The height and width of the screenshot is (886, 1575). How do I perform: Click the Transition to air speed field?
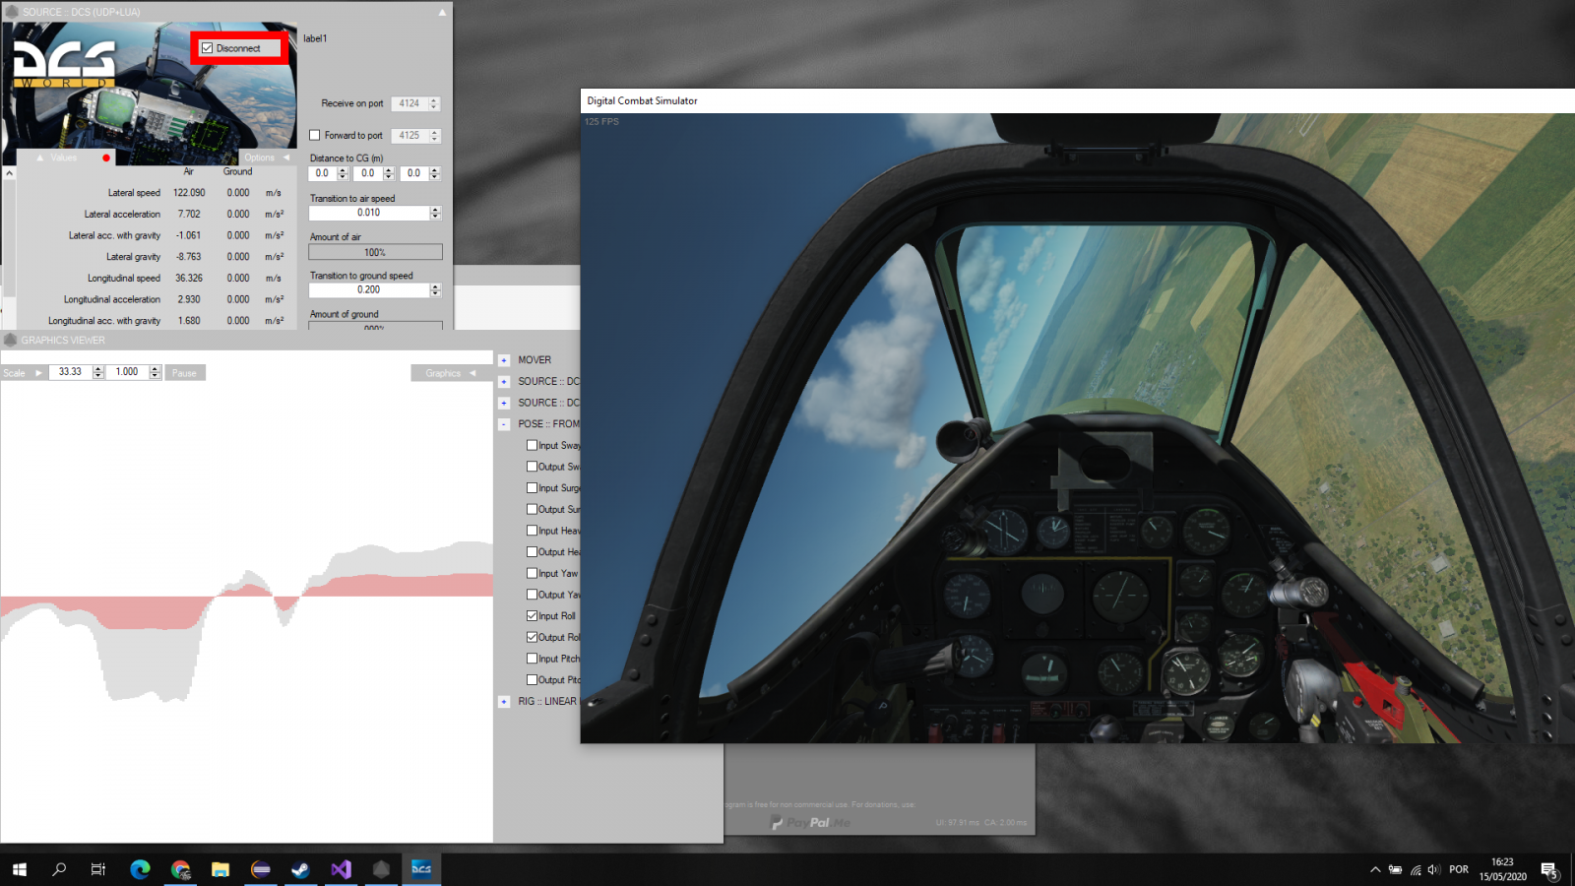[369, 213]
